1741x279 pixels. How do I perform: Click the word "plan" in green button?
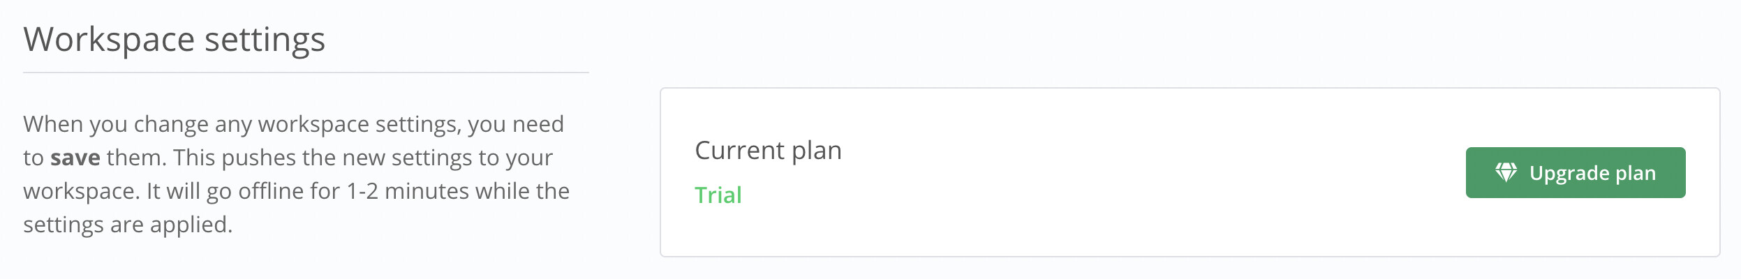tap(1636, 173)
